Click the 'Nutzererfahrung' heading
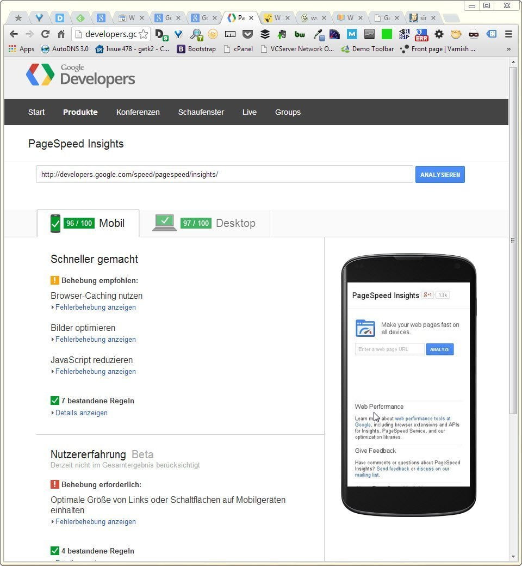This screenshot has height=566, width=522. [89, 454]
